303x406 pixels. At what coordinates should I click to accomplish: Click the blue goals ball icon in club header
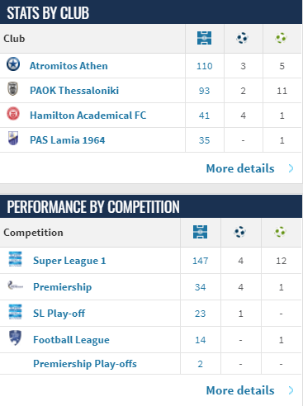(x=243, y=38)
